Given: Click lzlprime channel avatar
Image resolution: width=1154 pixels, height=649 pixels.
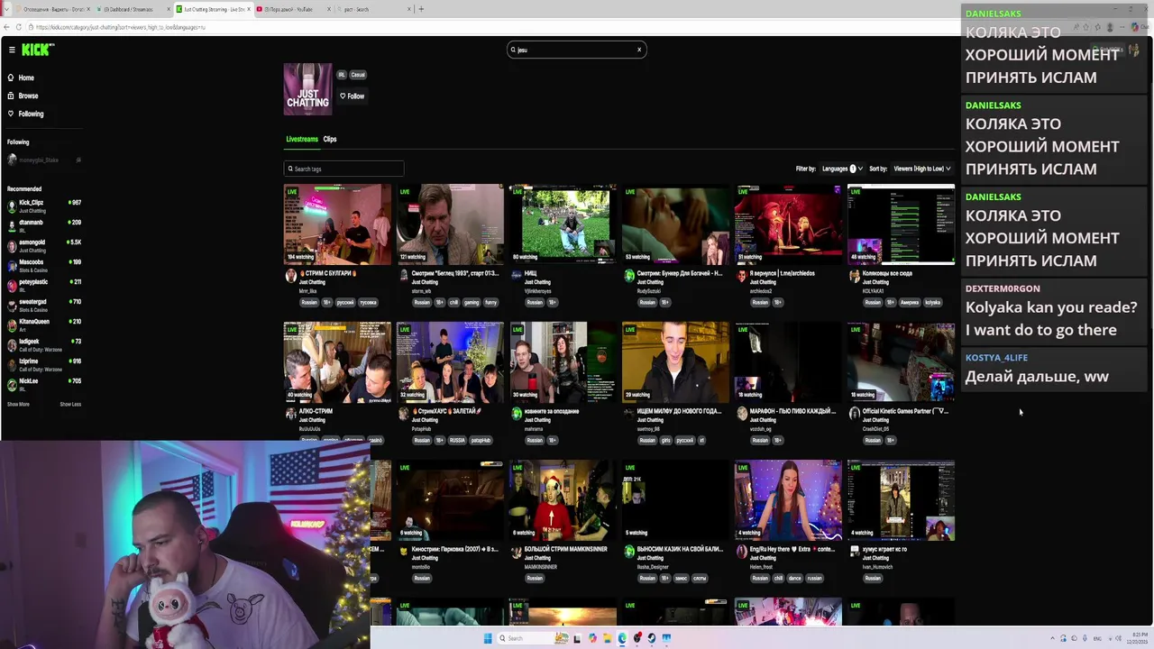Looking at the screenshot, I should click(x=12, y=364).
